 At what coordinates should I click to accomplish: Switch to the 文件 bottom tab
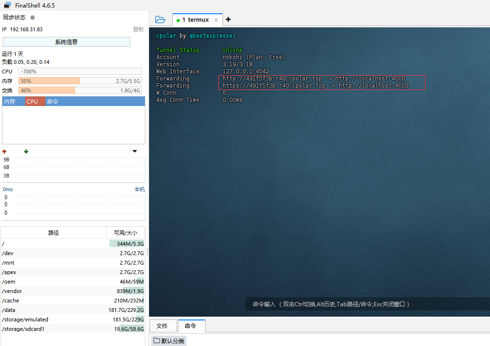pyautogui.click(x=162, y=326)
